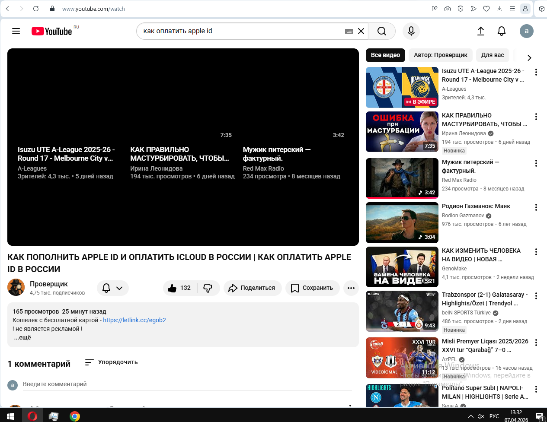547x422 pixels.
Task: Dislike the video with thumbs down
Action: pos(208,288)
